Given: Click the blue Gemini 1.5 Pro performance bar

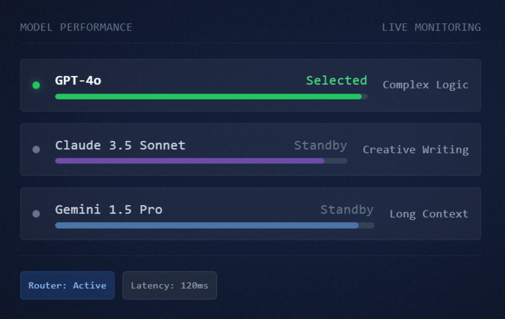Looking at the screenshot, I should [x=207, y=225].
